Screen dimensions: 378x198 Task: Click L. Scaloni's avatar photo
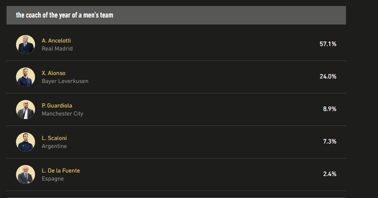point(26,142)
